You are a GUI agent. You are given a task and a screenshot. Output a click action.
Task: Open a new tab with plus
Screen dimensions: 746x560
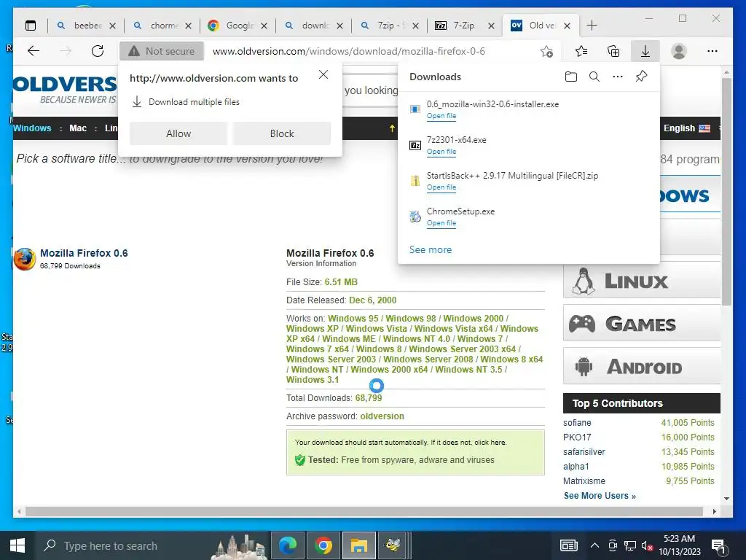(592, 26)
